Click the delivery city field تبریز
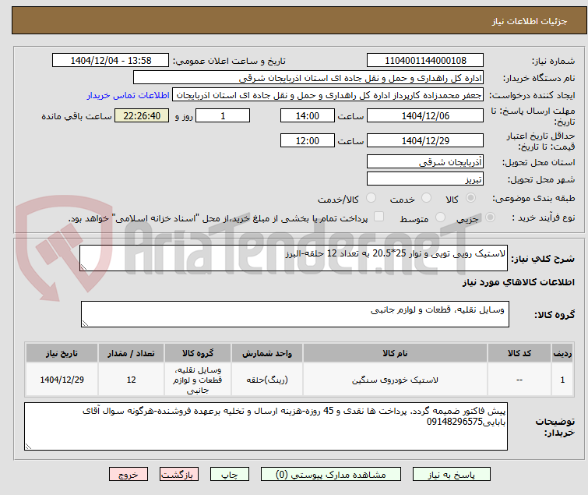Viewport: 588px width, 495px height. [x=425, y=179]
